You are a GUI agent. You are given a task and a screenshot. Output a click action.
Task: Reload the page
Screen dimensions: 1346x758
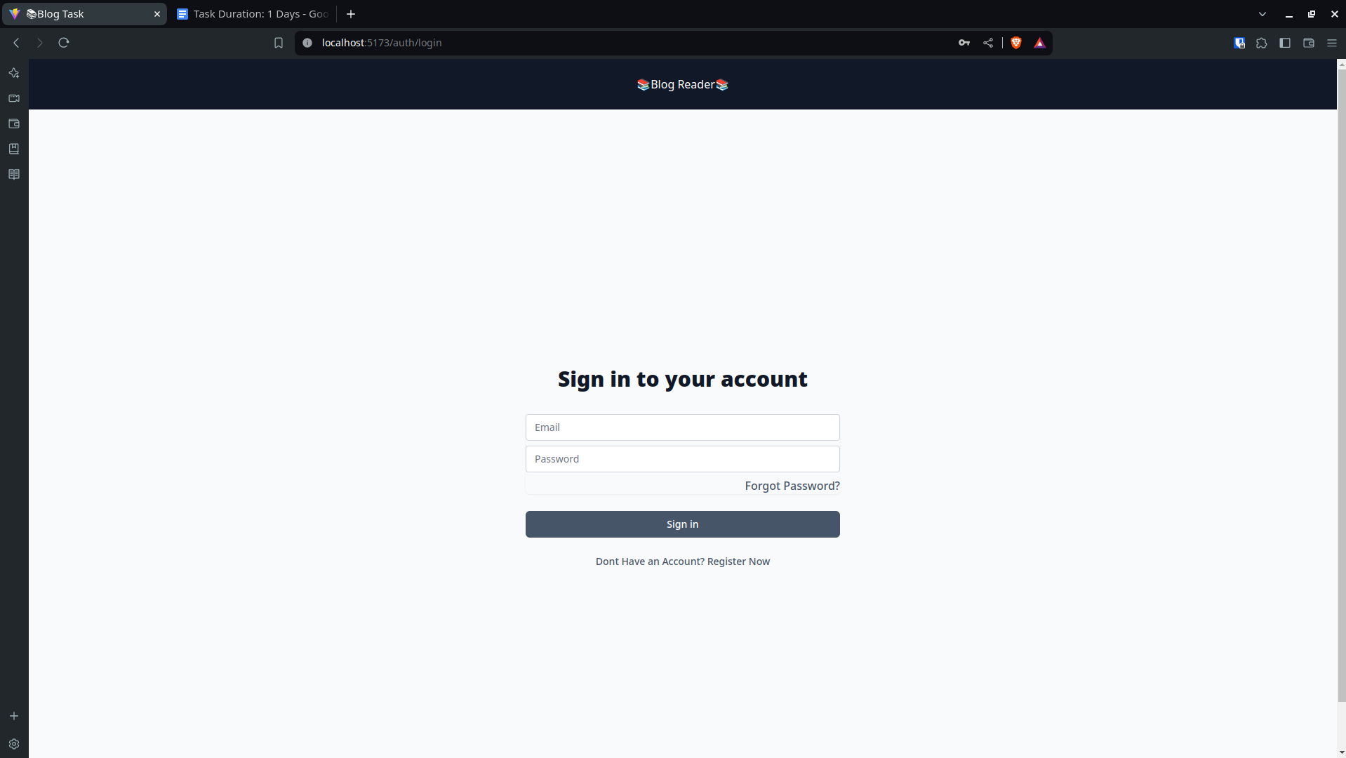tap(64, 43)
